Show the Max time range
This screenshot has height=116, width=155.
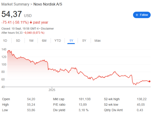(x=98, y=41)
